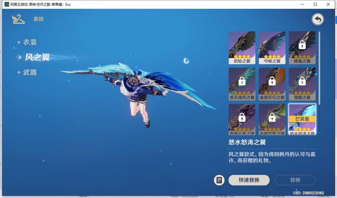Switch to the 风之翼 wind glider tab
The image size is (337, 198).
[37, 57]
